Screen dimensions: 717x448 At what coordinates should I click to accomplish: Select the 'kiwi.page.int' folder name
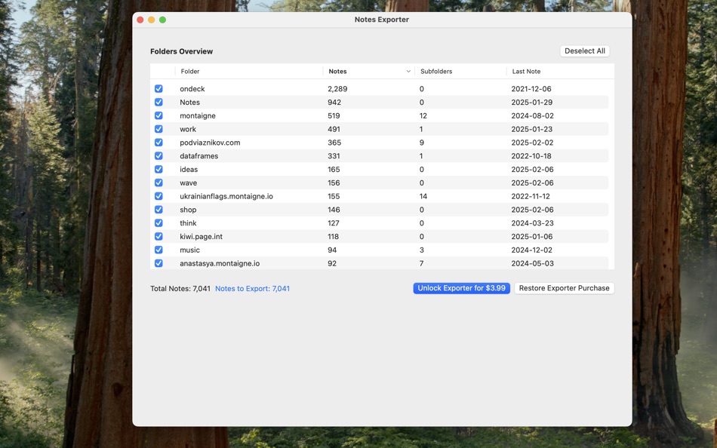pyautogui.click(x=202, y=236)
